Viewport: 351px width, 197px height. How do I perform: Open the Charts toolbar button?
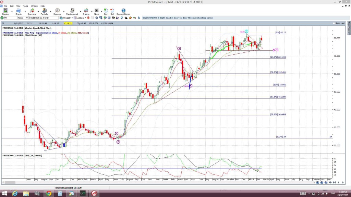pos(19,12)
